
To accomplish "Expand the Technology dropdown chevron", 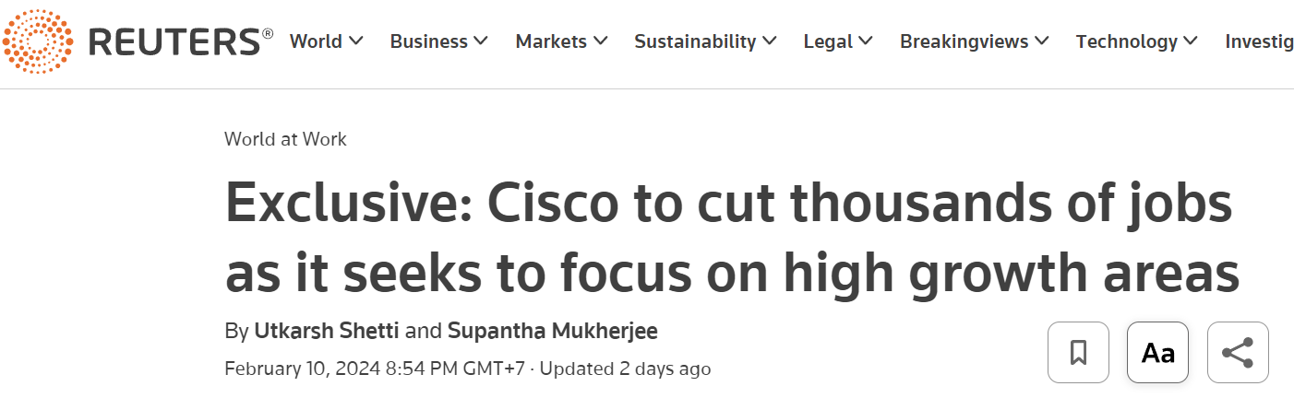I will point(1191,41).
